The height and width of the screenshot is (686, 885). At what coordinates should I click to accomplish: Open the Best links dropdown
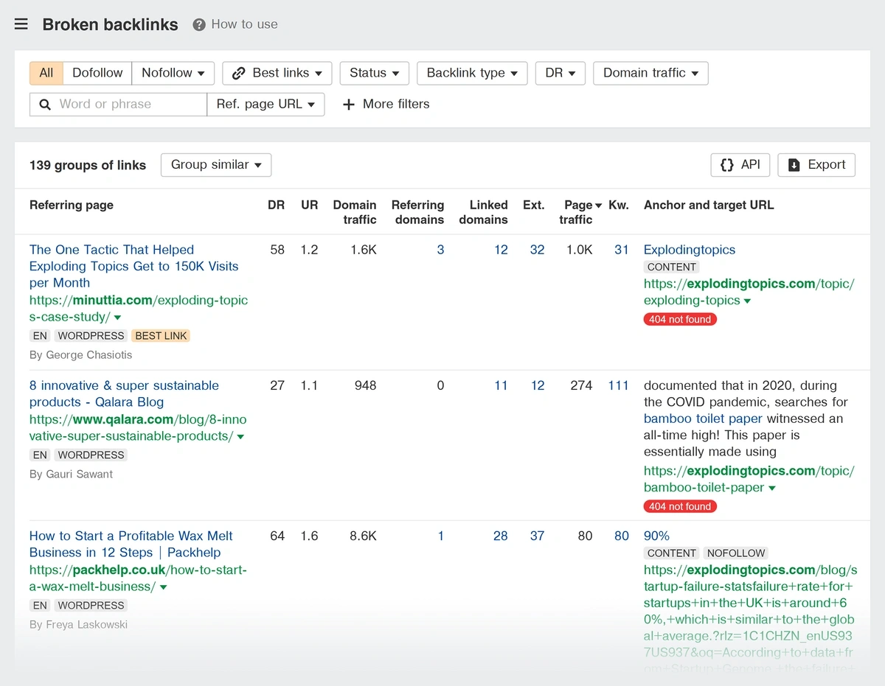[x=277, y=73]
